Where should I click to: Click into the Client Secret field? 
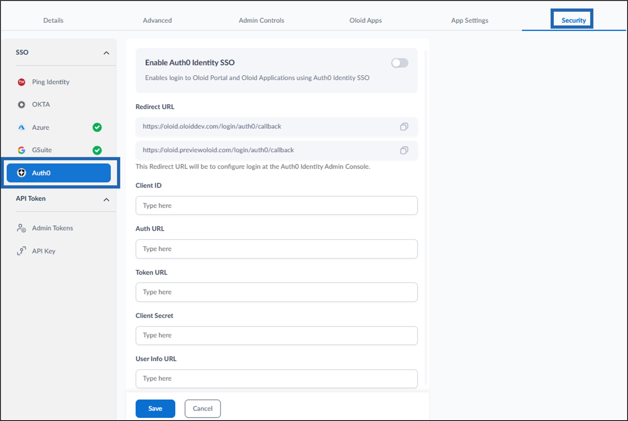point(277,335)
